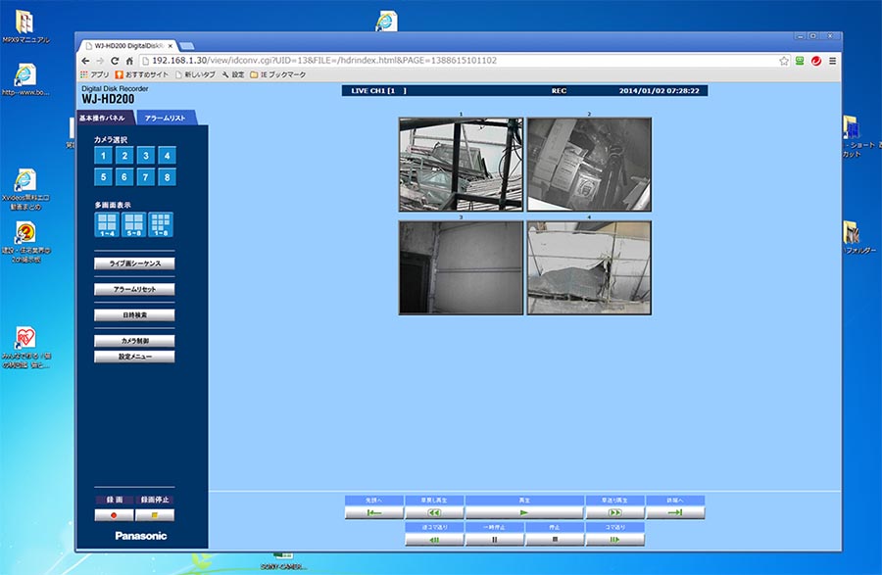Select the camera 2 video thumbnail
This screenshot has height=575, width=882.
(588, 165)
